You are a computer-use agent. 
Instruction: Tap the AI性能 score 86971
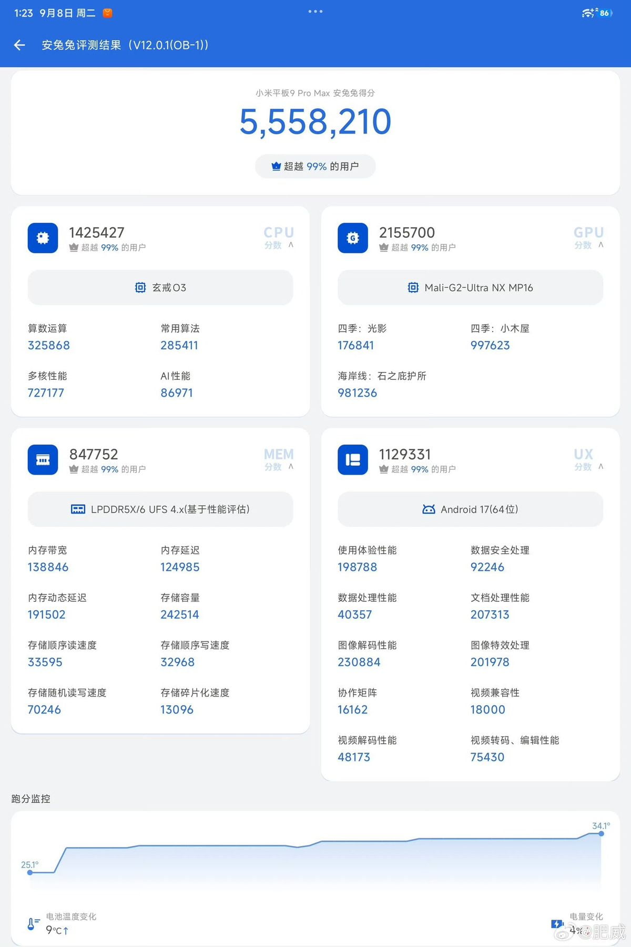coord(177,393)
